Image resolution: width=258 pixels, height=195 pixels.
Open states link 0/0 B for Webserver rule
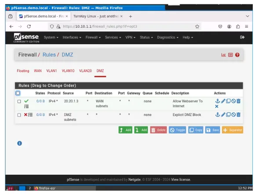(x=40, y=101)
